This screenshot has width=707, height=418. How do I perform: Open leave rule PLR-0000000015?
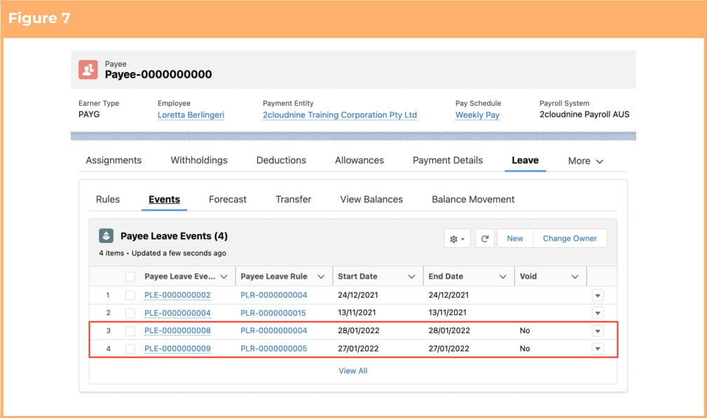tap(273, 313)
